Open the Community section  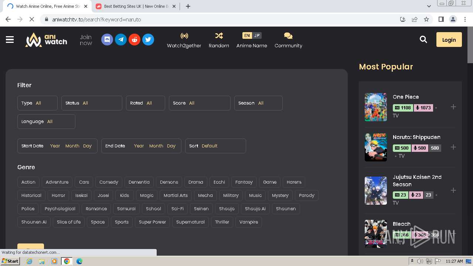(x=288, y=40)
